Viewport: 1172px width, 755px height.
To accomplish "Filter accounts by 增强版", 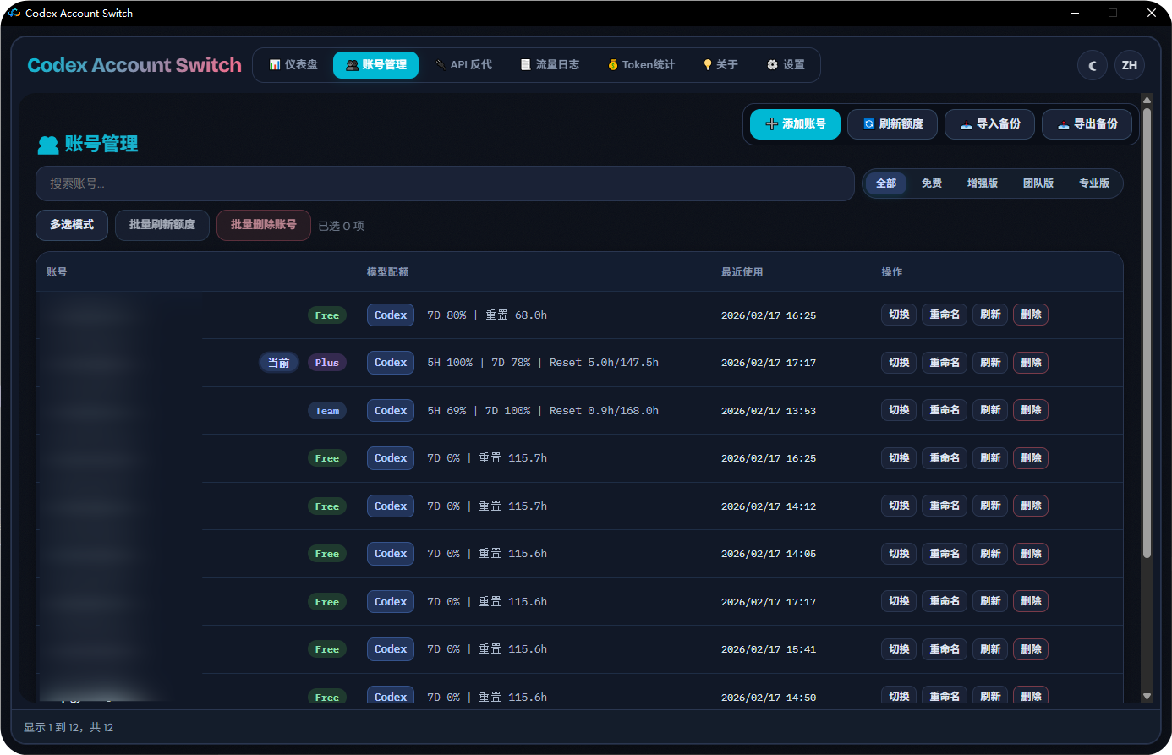I will pyautogui.click(x=983, y=183).
